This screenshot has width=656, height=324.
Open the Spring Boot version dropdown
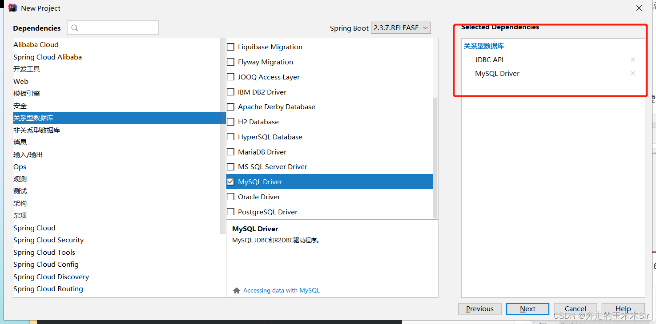[401, 28]
